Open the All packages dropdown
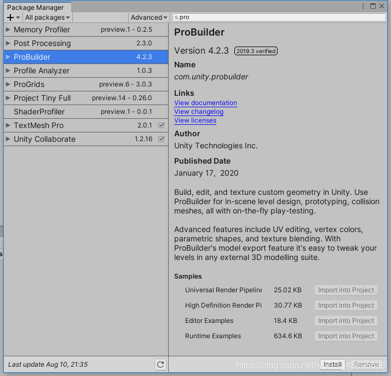 (48, 18)
